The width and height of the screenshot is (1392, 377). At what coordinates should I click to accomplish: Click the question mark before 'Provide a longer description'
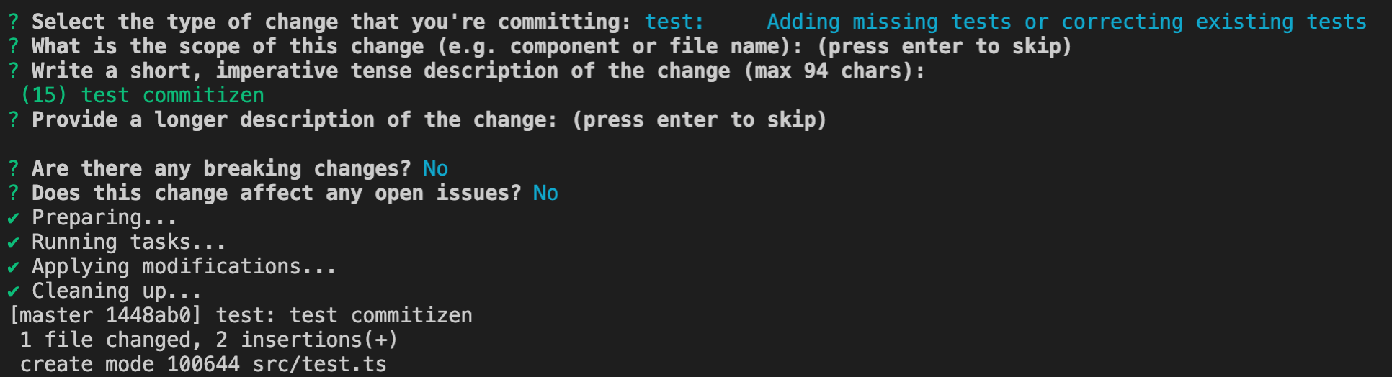[x=14, y=119]
